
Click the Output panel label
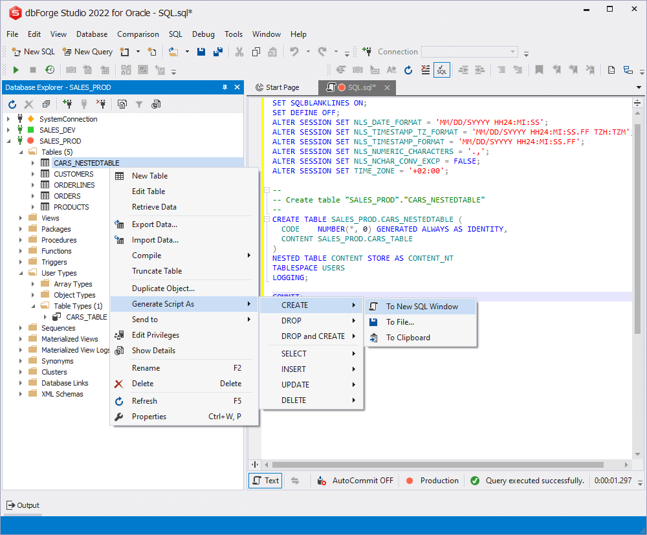click(28, 505)
